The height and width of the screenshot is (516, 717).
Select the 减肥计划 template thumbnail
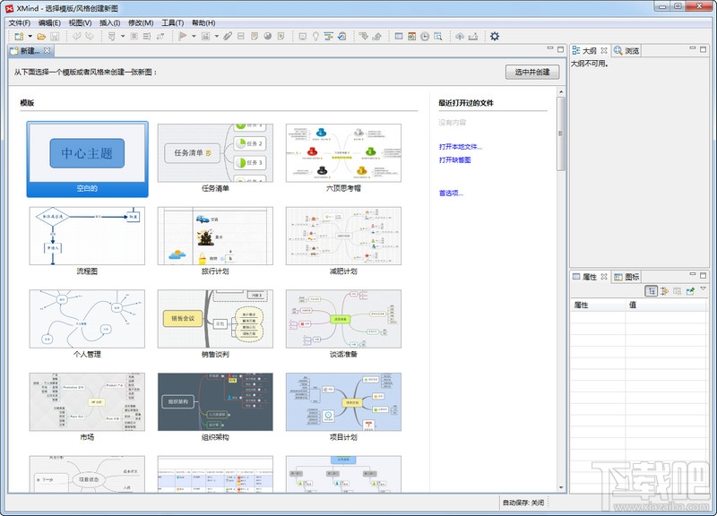point(343,236)
